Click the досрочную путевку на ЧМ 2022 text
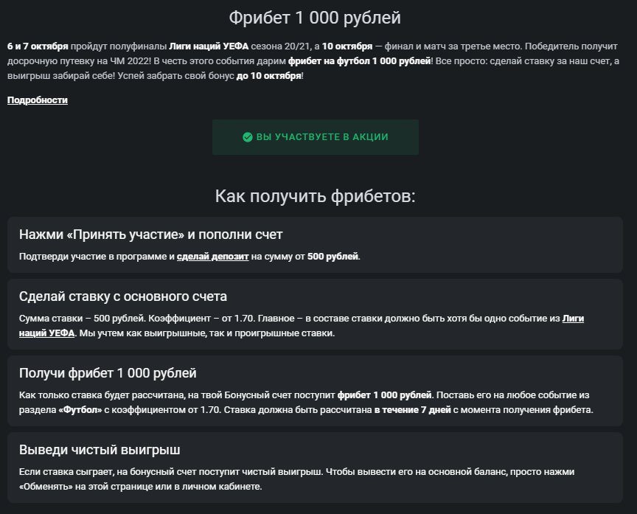The height and width of the screenshot is (514, 637). (x=79, y=61)
